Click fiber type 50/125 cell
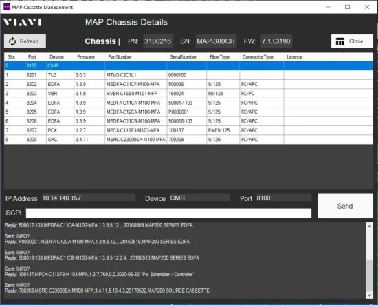 click(x=223, y=94)
